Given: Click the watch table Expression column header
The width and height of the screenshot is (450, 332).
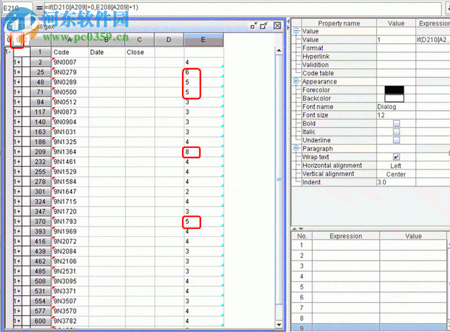Looking at the screenshot, I should 346,236.
